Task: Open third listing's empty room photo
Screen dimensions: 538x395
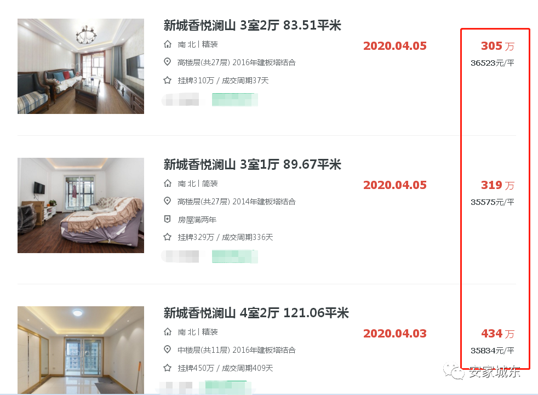Action: pyautogui.click(x=81, y=350)
